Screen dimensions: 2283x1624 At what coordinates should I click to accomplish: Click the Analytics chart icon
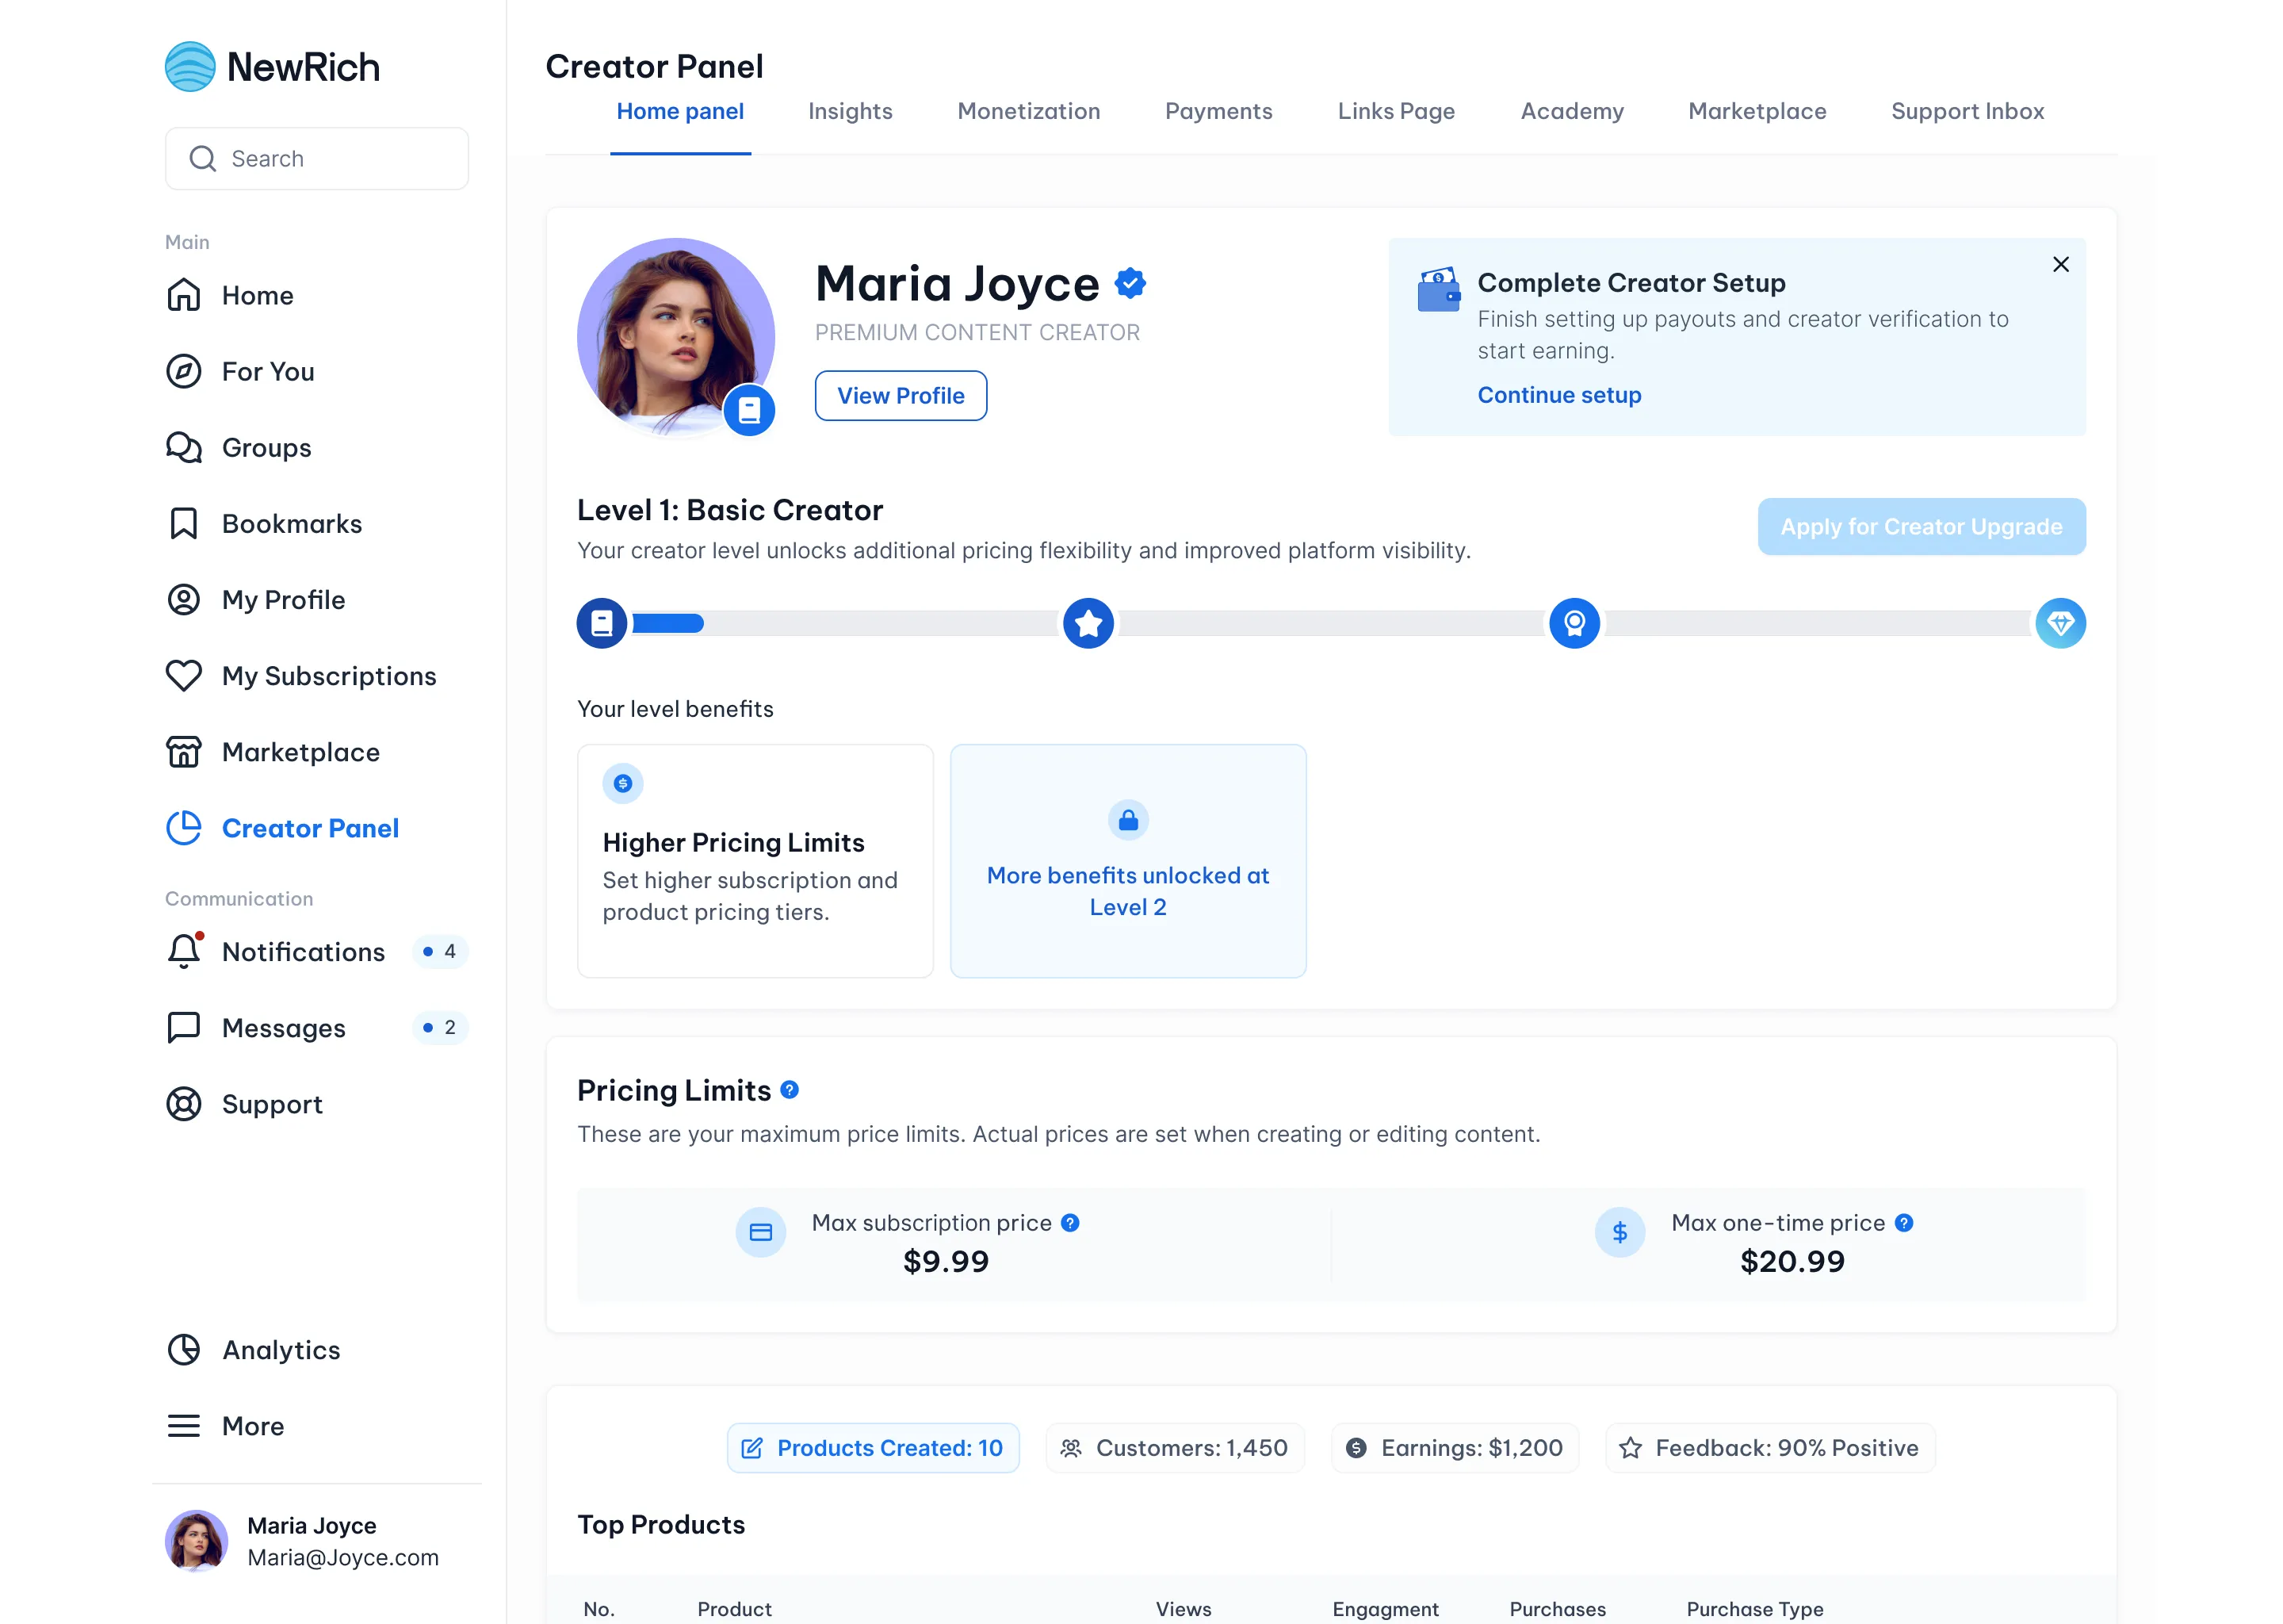coord(184,1349)
